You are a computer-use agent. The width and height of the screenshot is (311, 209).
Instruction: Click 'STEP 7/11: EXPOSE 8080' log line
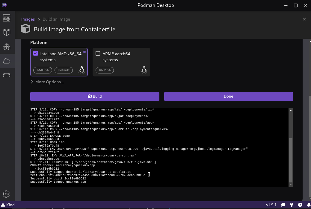pyautogui.click(x=50, y=136)
